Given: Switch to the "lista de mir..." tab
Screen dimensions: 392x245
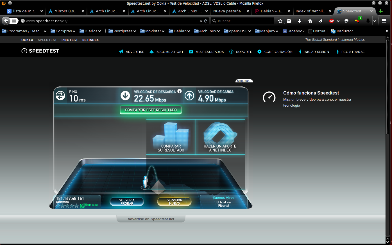Looking at the screenshot, I should click(25, 11).
